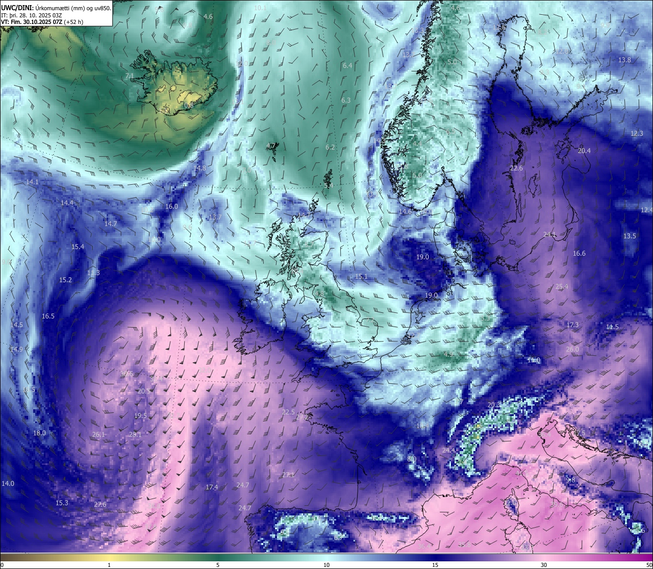Click the '4.9' value over Germany
The image size is (653, 569).
pos(448,354)
